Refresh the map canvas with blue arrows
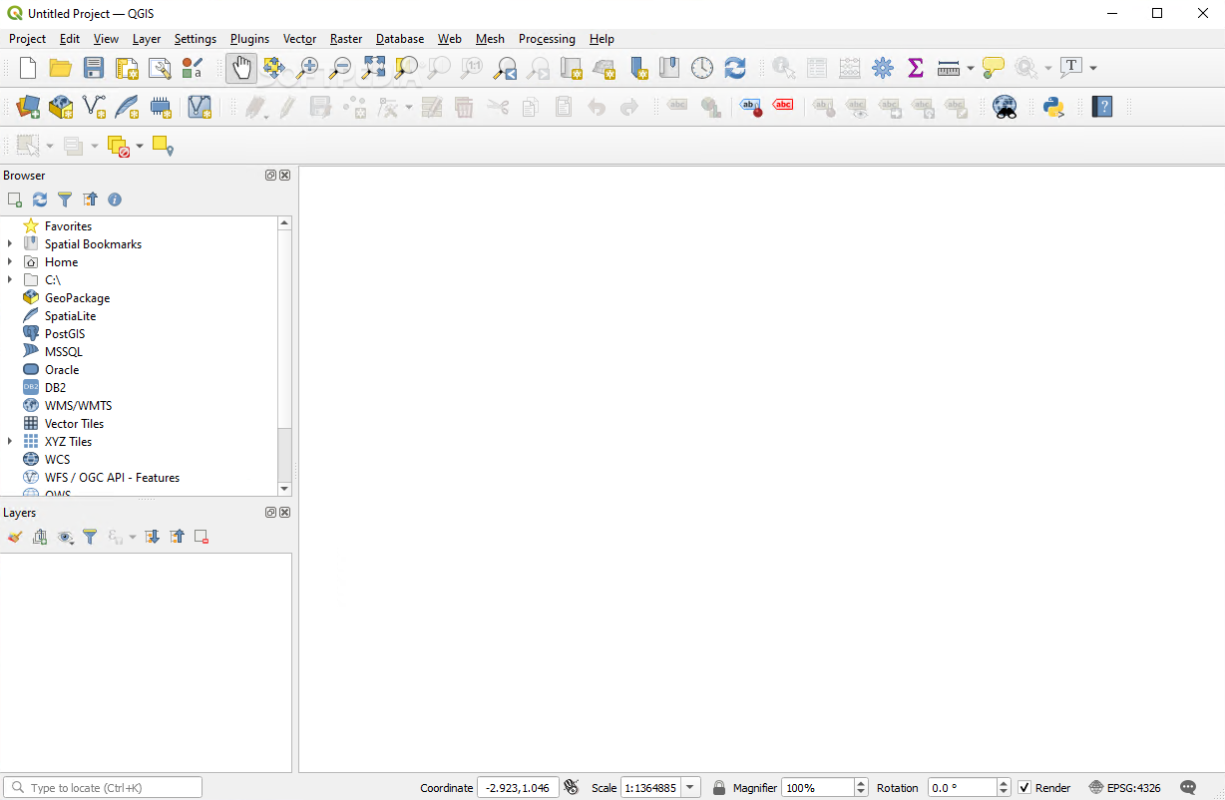 coord(735,68)
